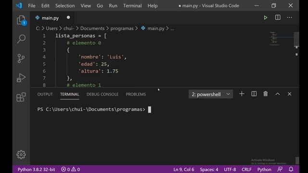Open the File menu
308x173 pixels.
point(32,6)
